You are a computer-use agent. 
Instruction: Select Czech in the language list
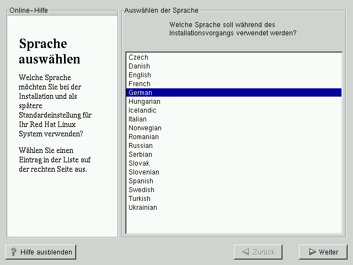click(138, 57)
